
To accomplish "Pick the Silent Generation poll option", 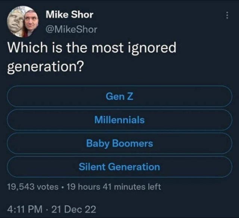I will click(x=119, y=167).
